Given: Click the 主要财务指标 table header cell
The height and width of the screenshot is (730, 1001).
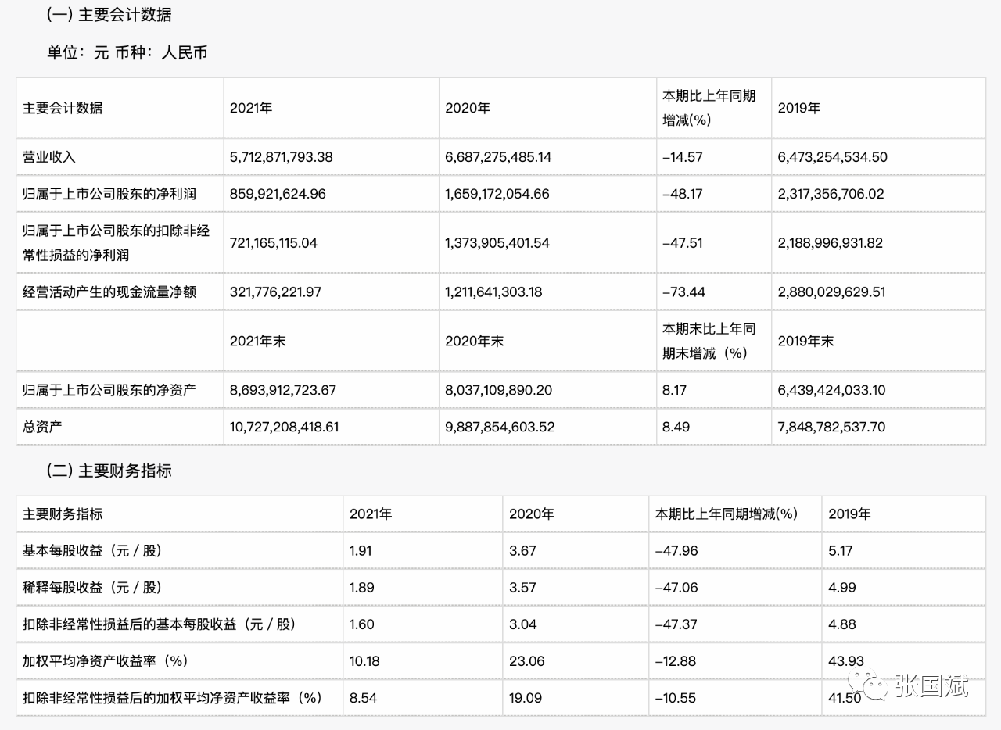Looking at the screenshot, I should coord(63,514).
